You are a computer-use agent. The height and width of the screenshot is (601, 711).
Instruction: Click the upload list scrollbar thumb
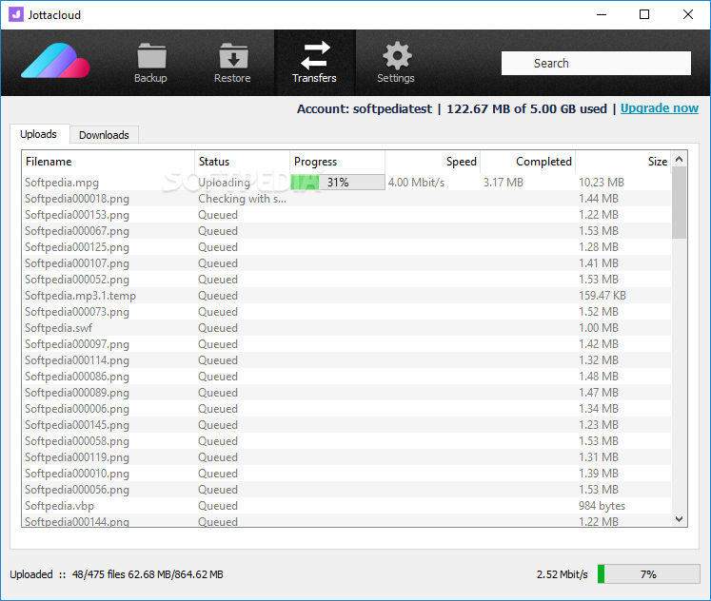[x=679, y=203]
